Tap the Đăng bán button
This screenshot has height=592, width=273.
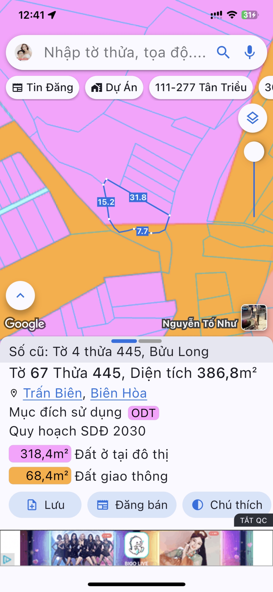132,505
